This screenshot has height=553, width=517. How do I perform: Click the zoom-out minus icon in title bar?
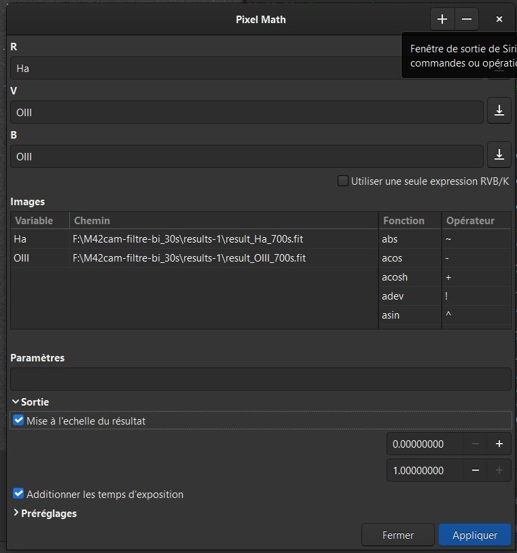click(466, 19)
